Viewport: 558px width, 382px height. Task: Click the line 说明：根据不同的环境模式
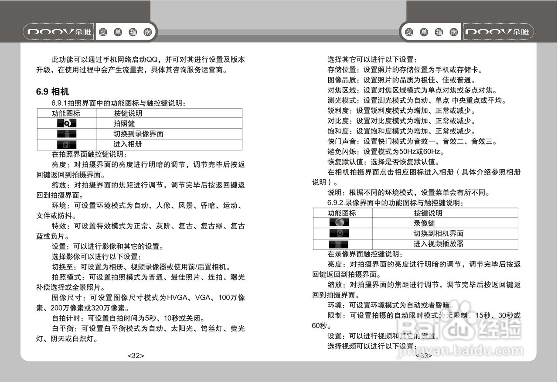click(408, 193)
